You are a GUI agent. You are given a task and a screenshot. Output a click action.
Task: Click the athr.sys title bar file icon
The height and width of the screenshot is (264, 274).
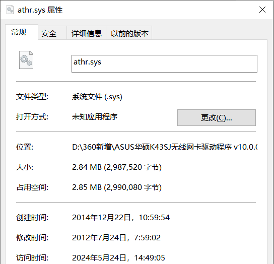(x=10, y=10)
